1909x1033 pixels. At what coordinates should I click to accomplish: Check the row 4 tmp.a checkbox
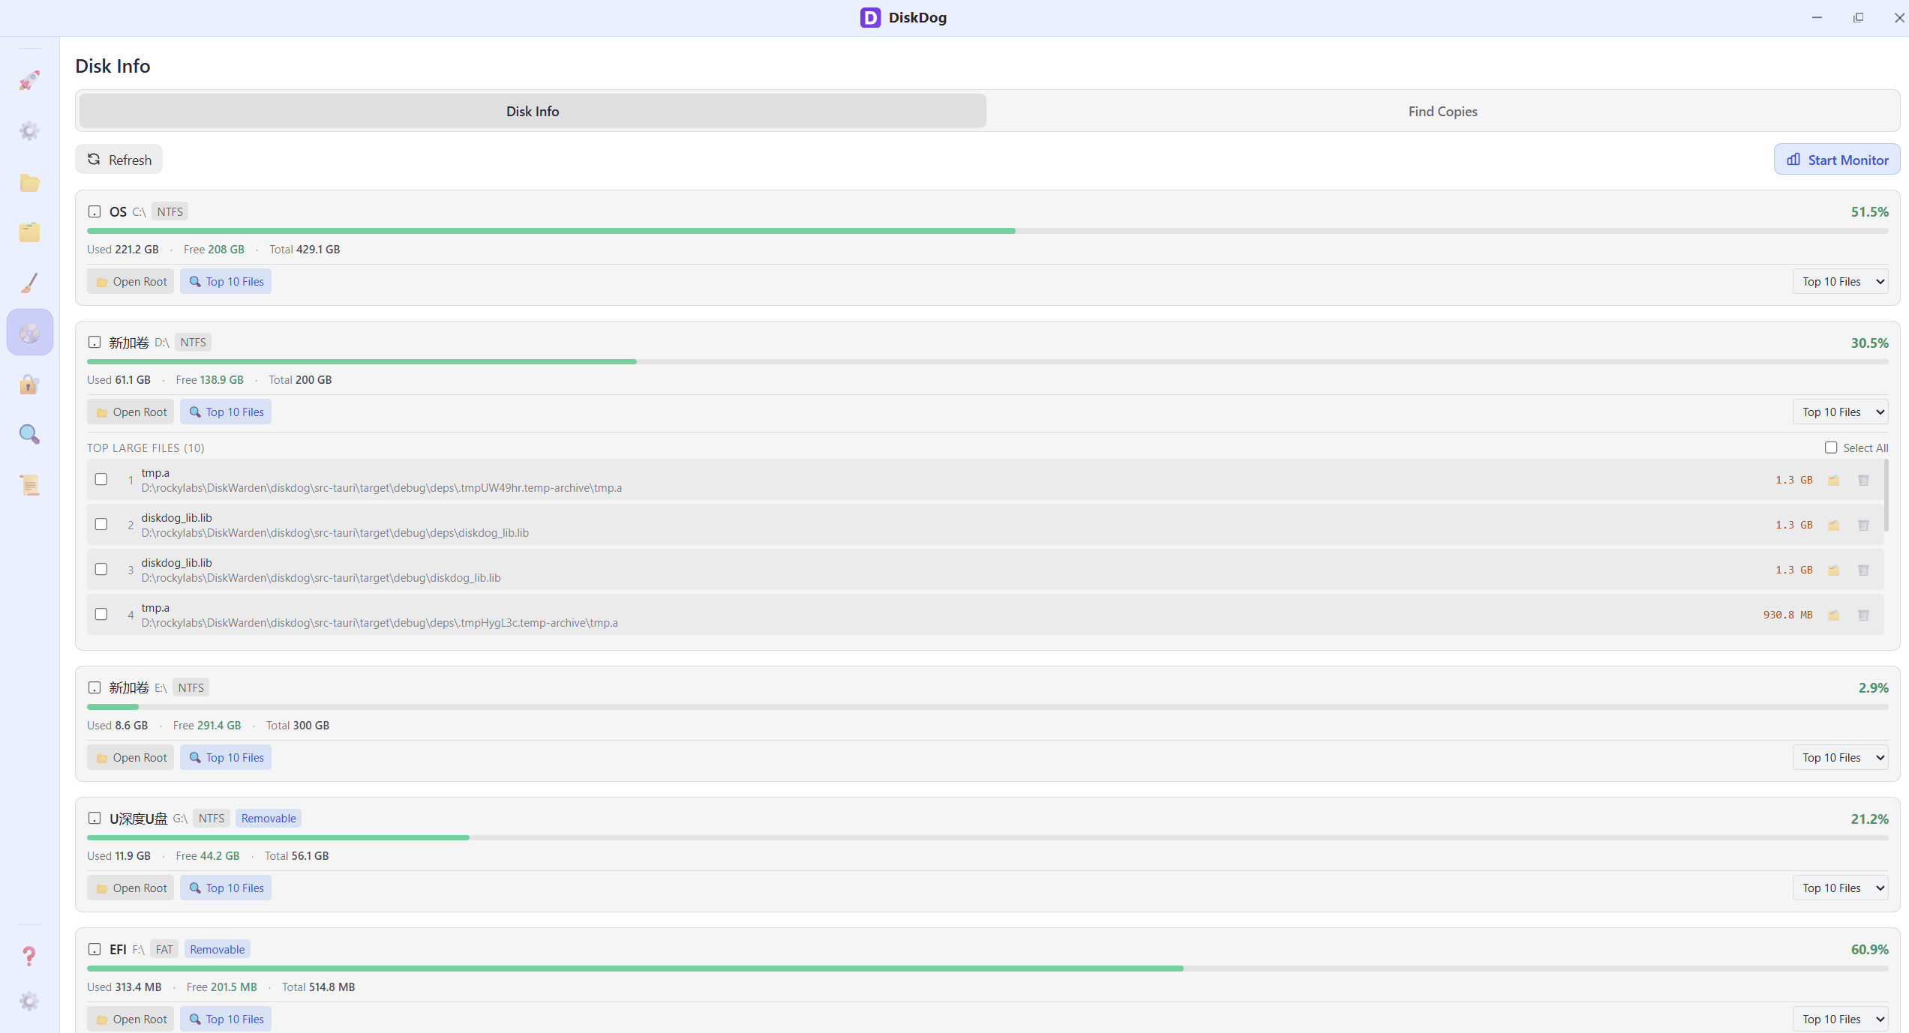coord(101,614)
